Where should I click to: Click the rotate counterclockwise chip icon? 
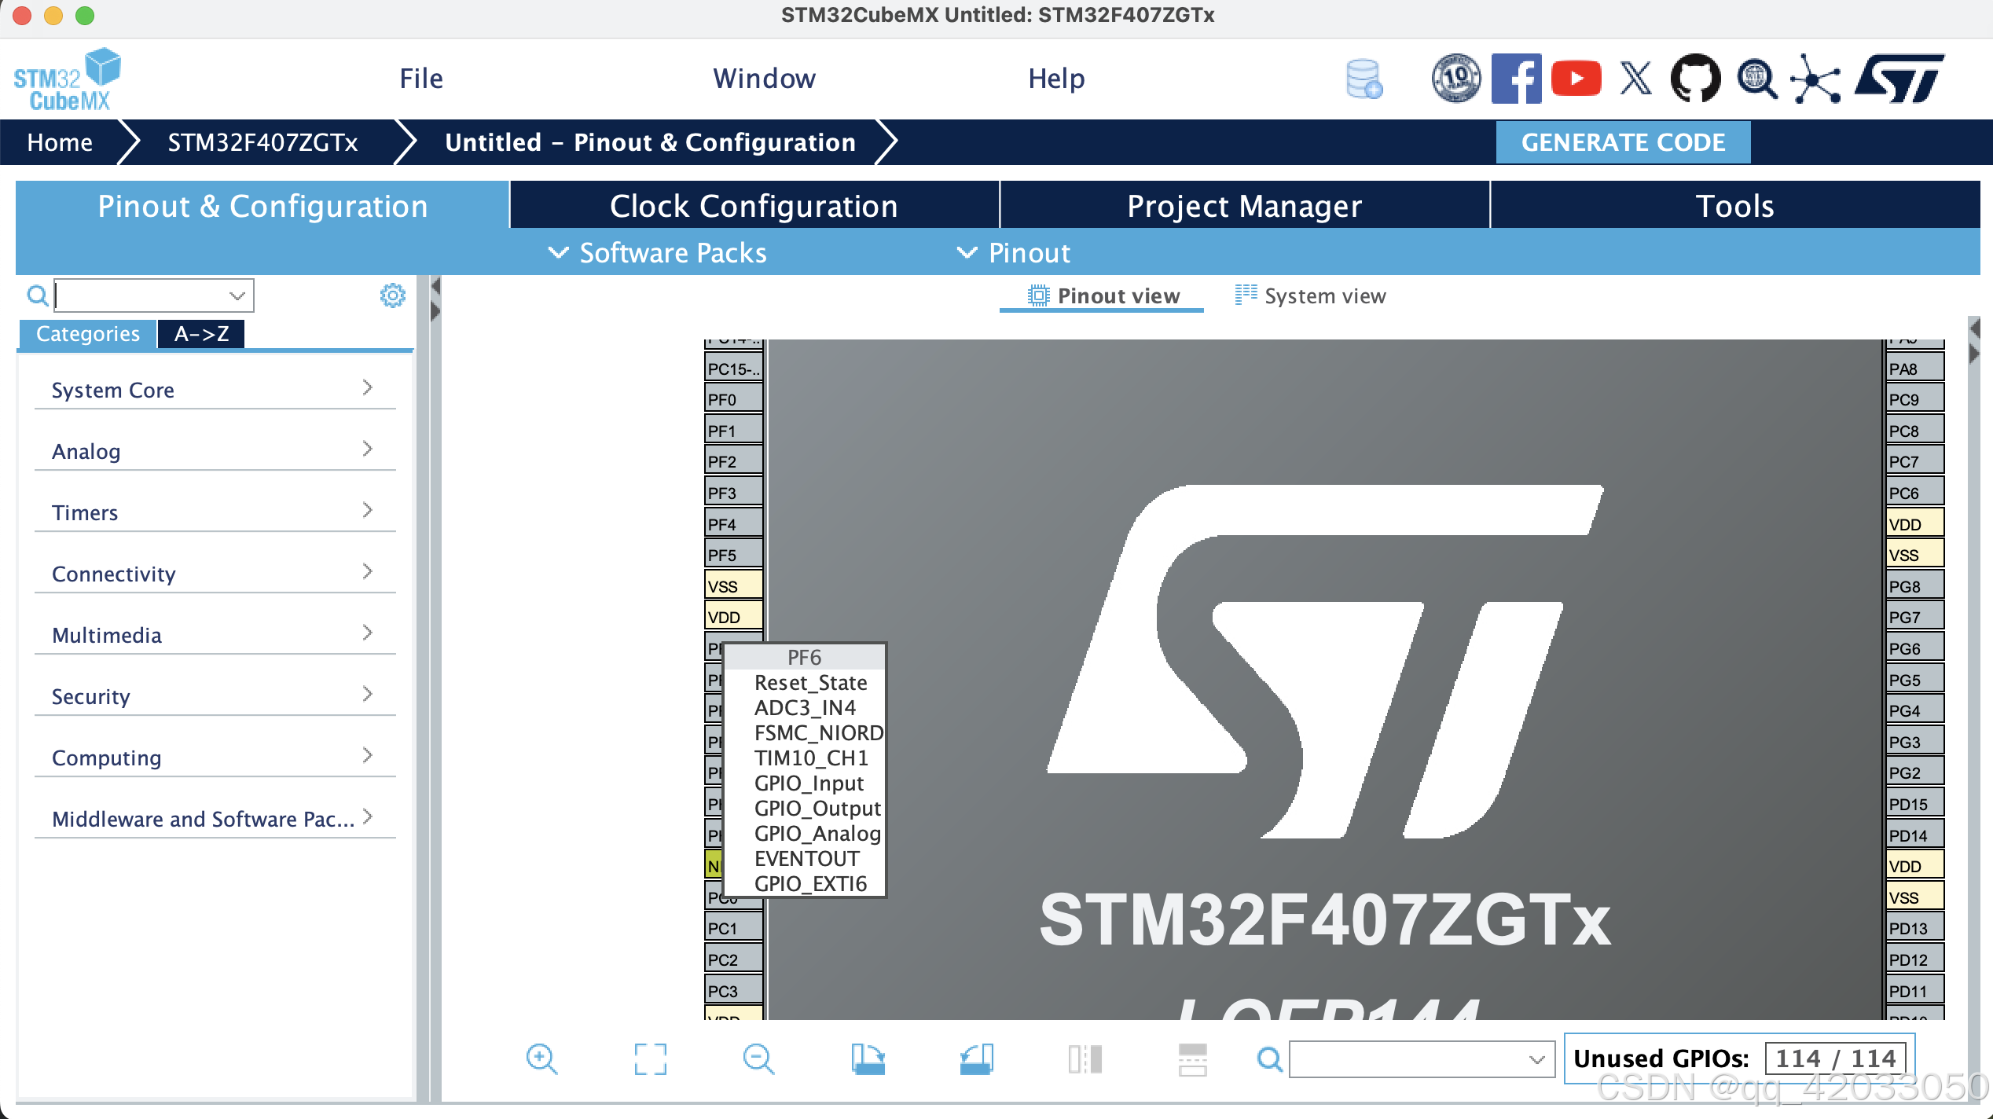pos(976,1058)
